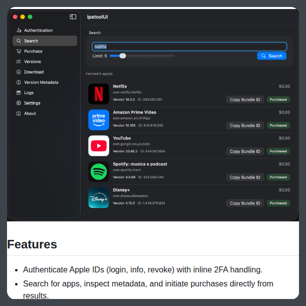Click the YouTube app title

122,138
